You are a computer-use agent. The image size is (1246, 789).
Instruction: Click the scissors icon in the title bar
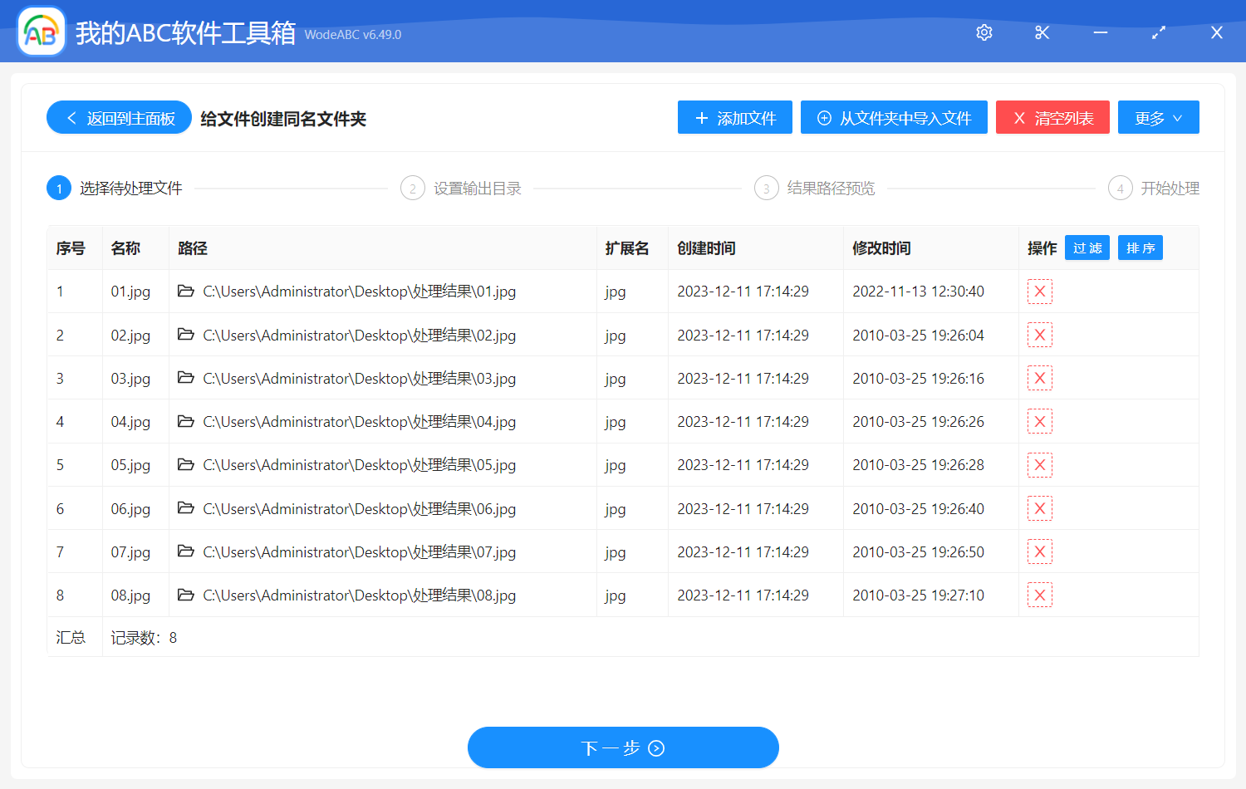point(1042,32)
